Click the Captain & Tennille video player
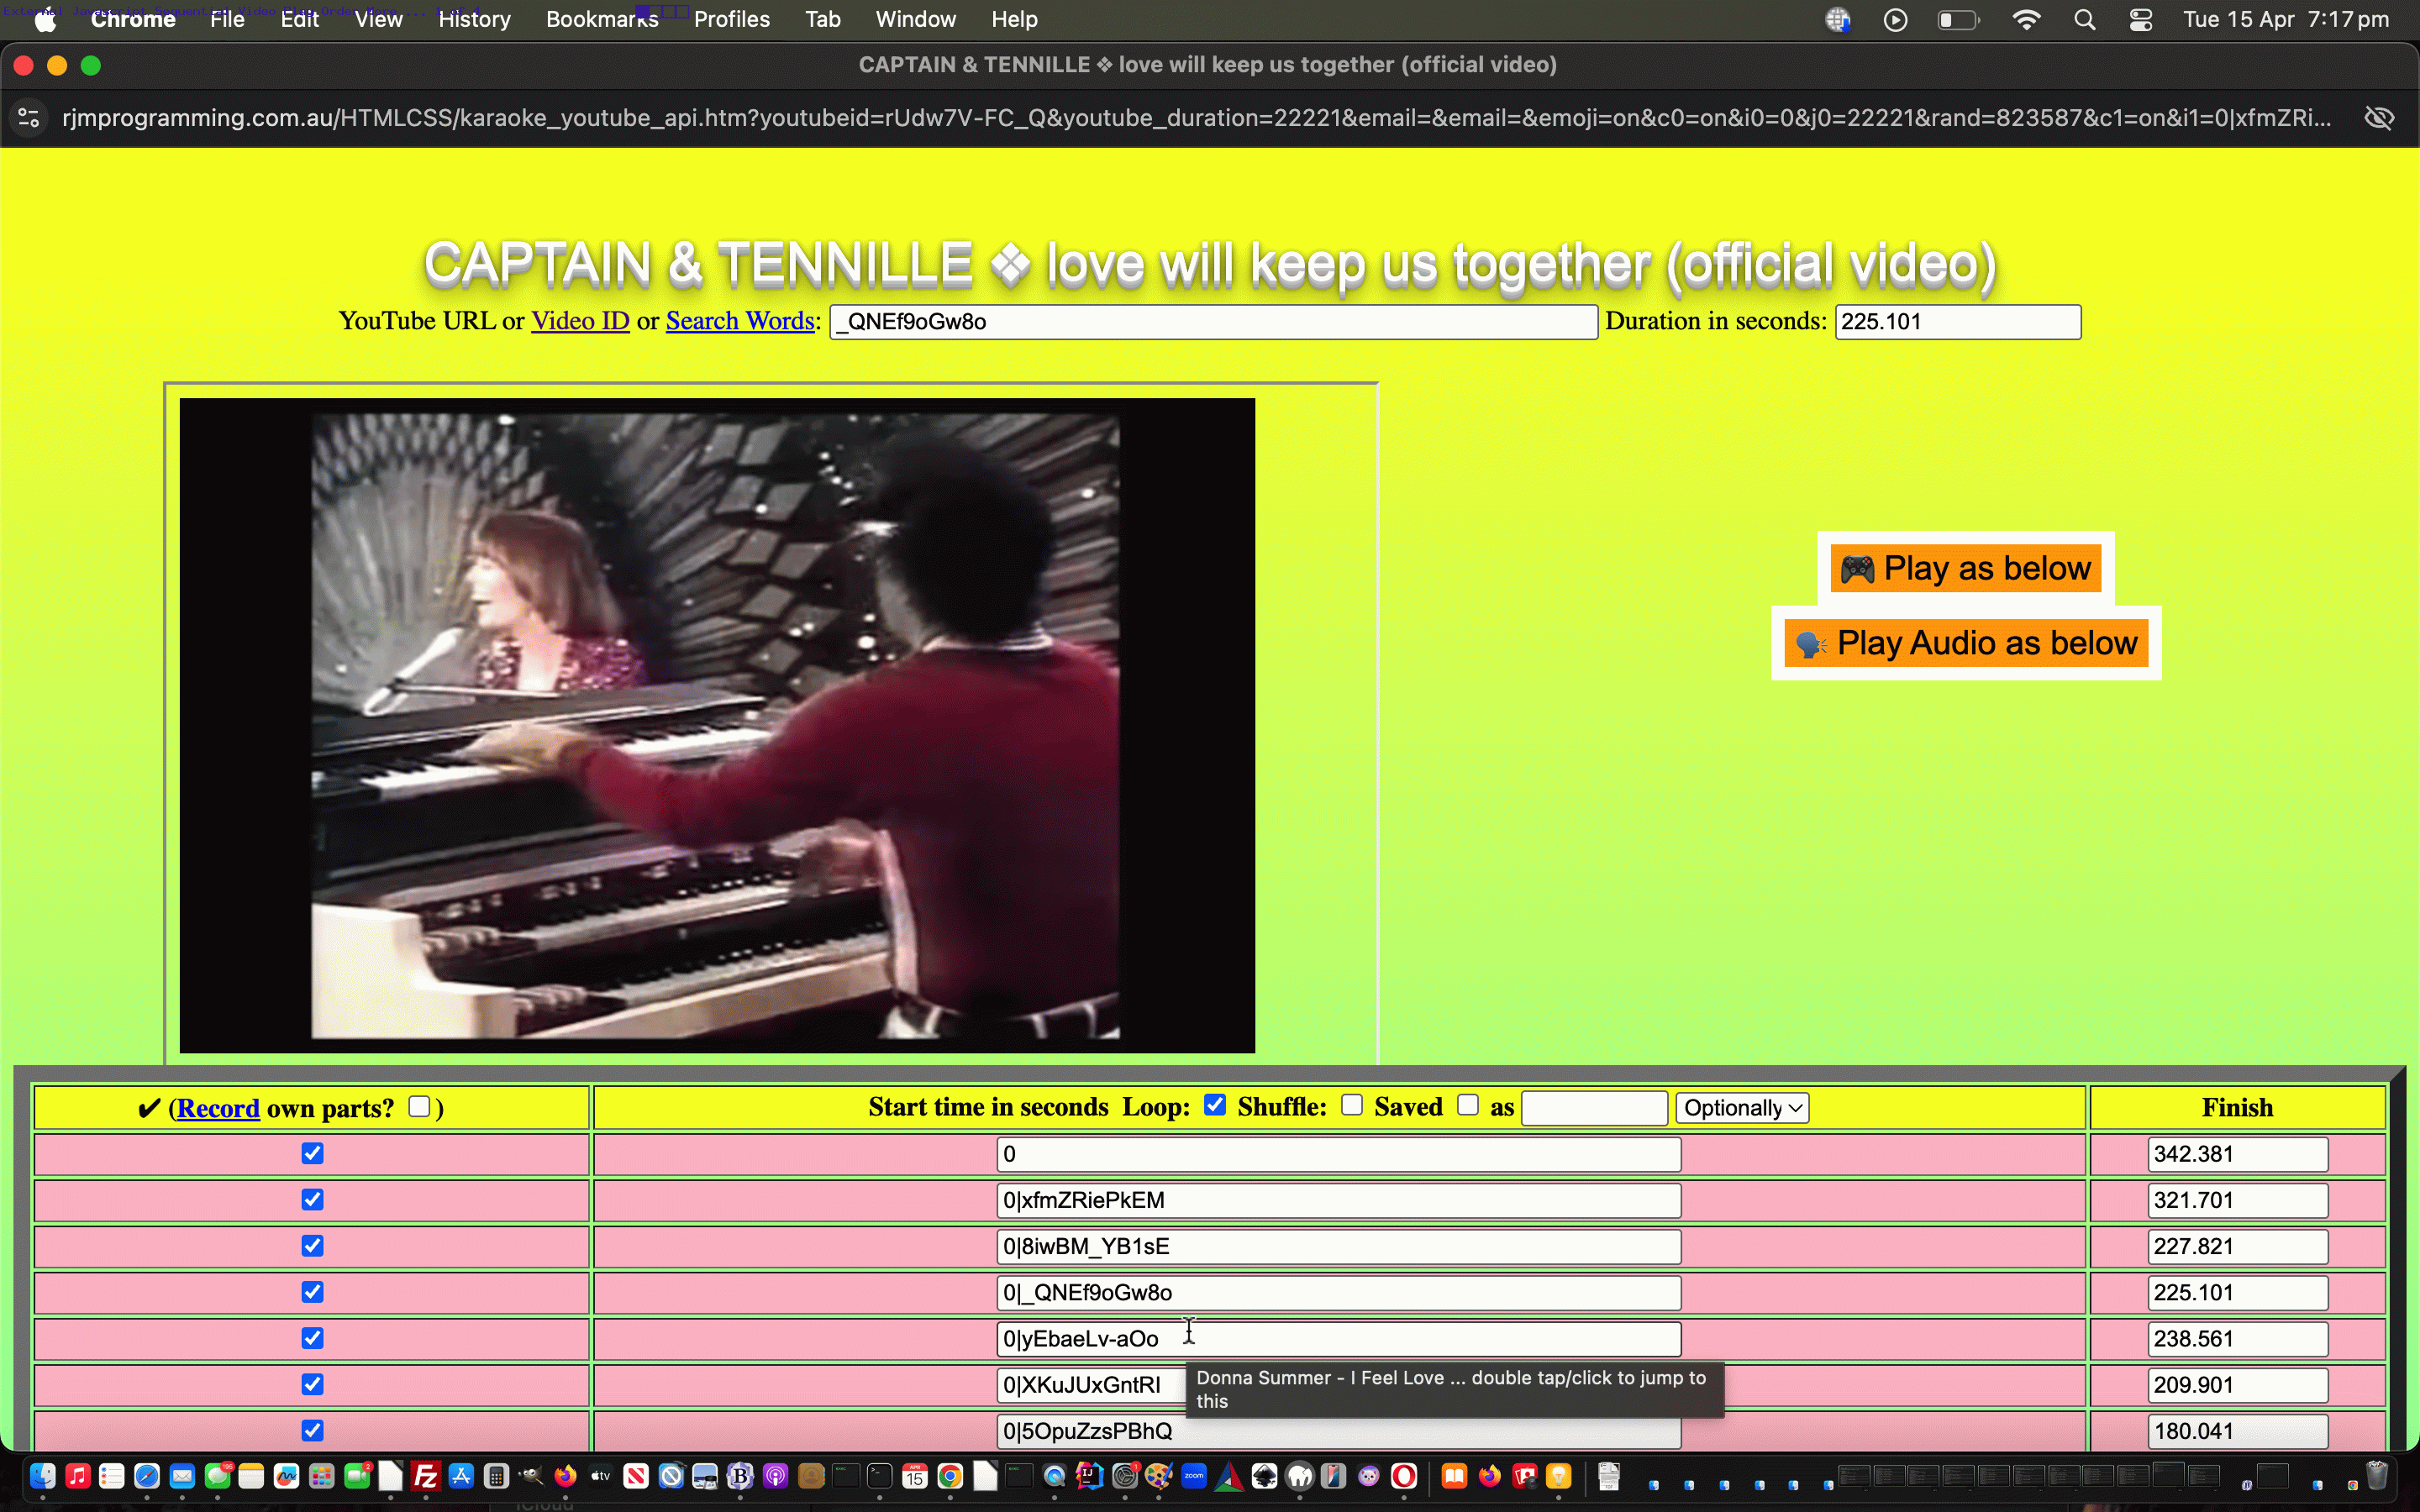The image size is (2420, 1512). click(x=717, y=725)
